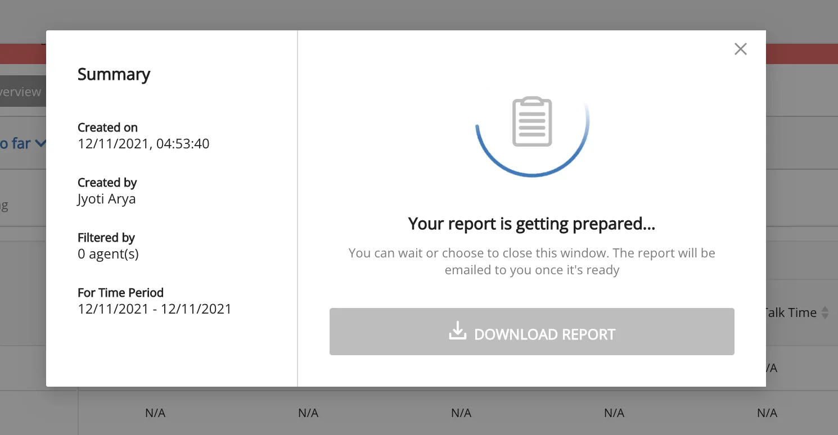This screenshot has height=435, width=838.
Task: Click the period '12/11/2021 - 12/11/2021'
Action: pyautogui.click(x=155, y=309)
